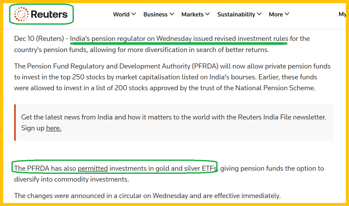Open the Sustainability menu
Image resolution: width=349 pixels, height=206 pixels.
pyautogui.click(x=236, y=14)
